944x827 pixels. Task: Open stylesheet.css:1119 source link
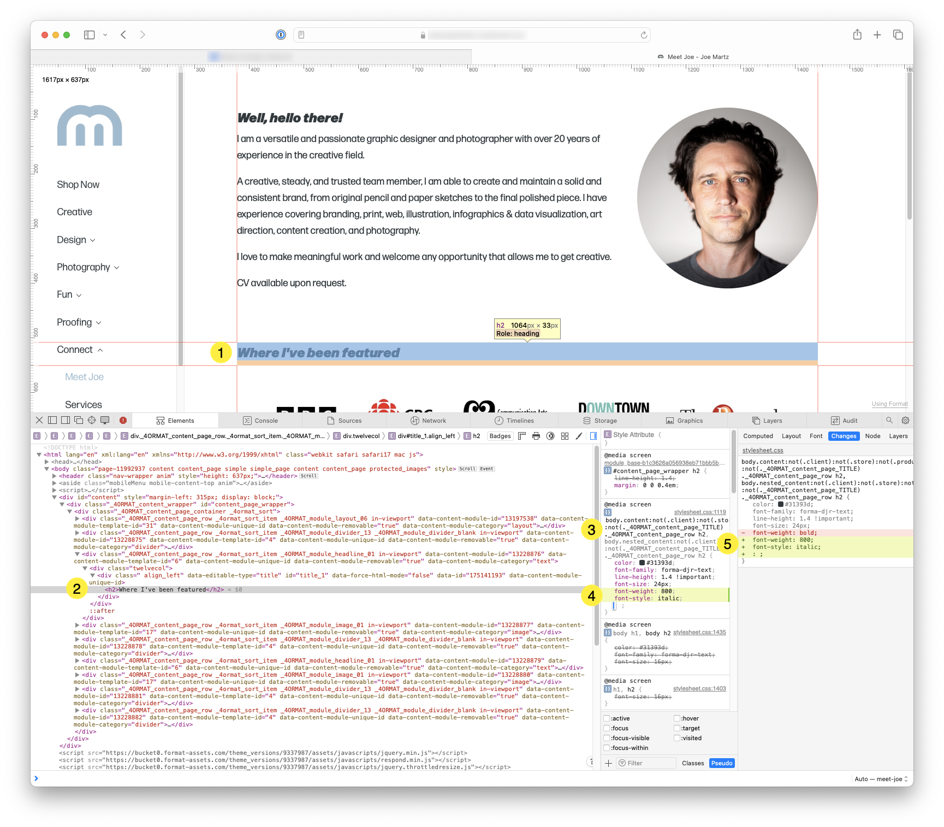[x=700, y=512]
